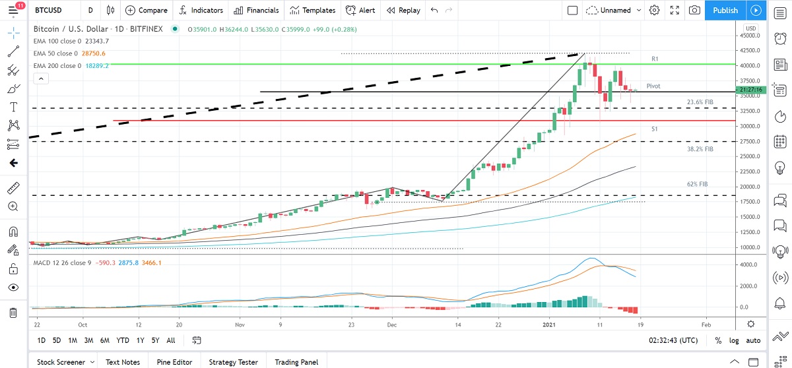
Task: Open the chart patterns tool
Action: 13,125
